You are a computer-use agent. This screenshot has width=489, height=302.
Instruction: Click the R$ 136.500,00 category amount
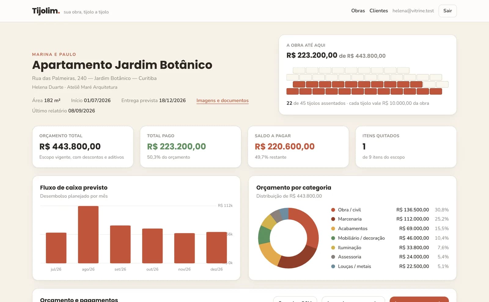pos(413,210)
